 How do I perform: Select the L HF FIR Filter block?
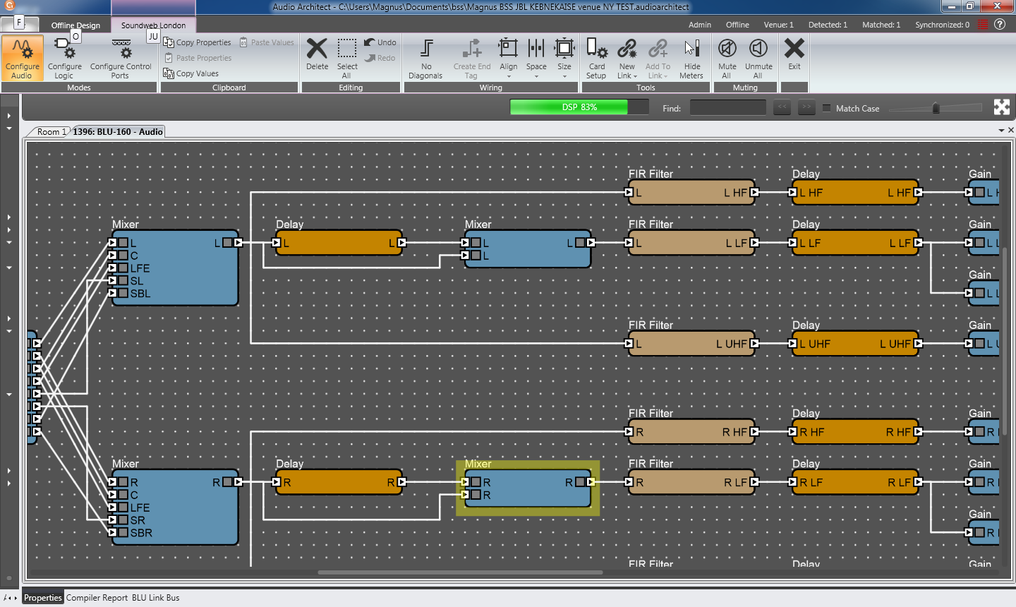pyautogui.click(x=691, y=192)
